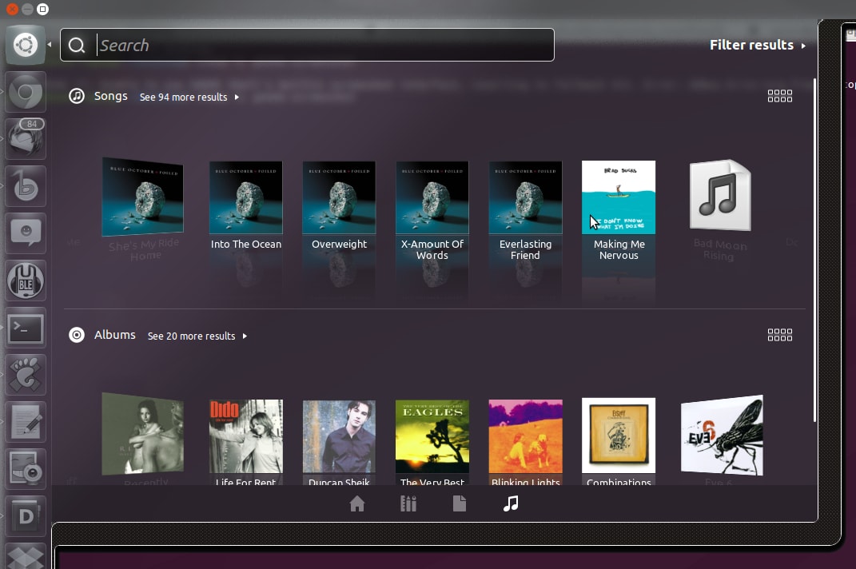Open the chat bubble smiley launcher icon

click(25, 233)
